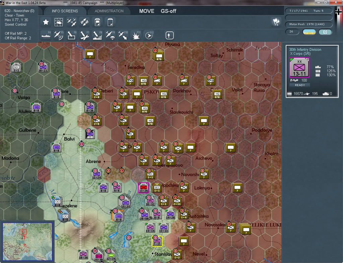
Task: Click the 16570 men count in unit panel
Action: point(298,94)
